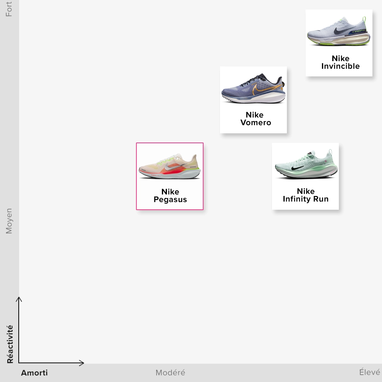Viewport: 382px width, 382px height.
Task: Click the "Nike Vomero" name text
Action: [x=255, y=119]
